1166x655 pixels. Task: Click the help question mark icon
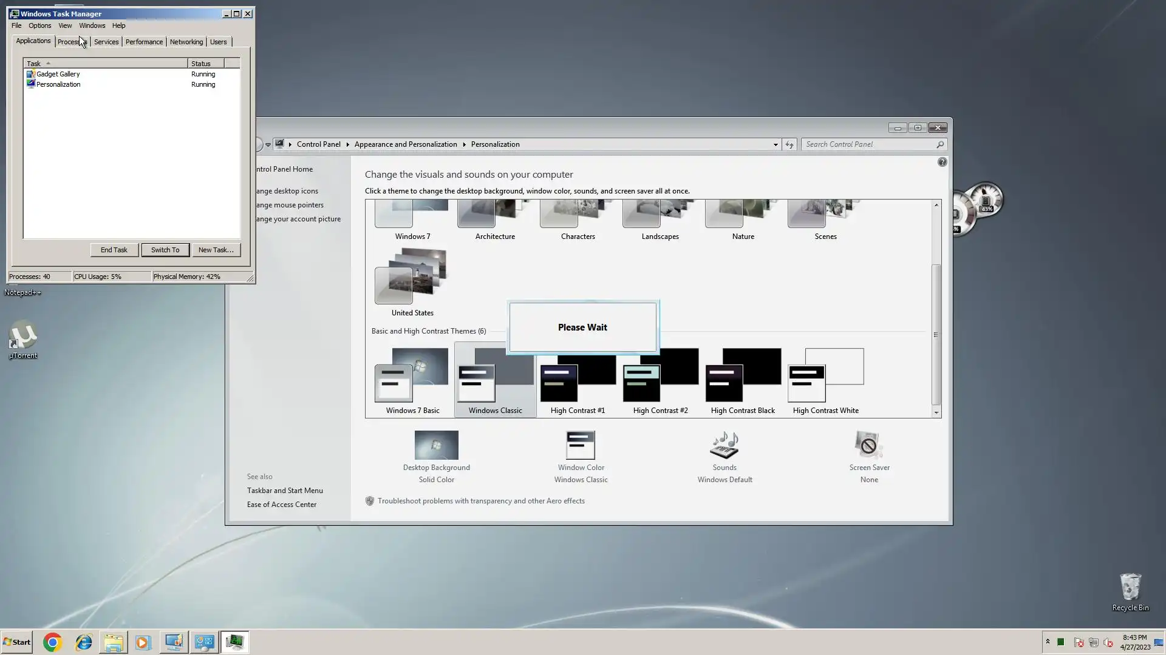[942, 162]
